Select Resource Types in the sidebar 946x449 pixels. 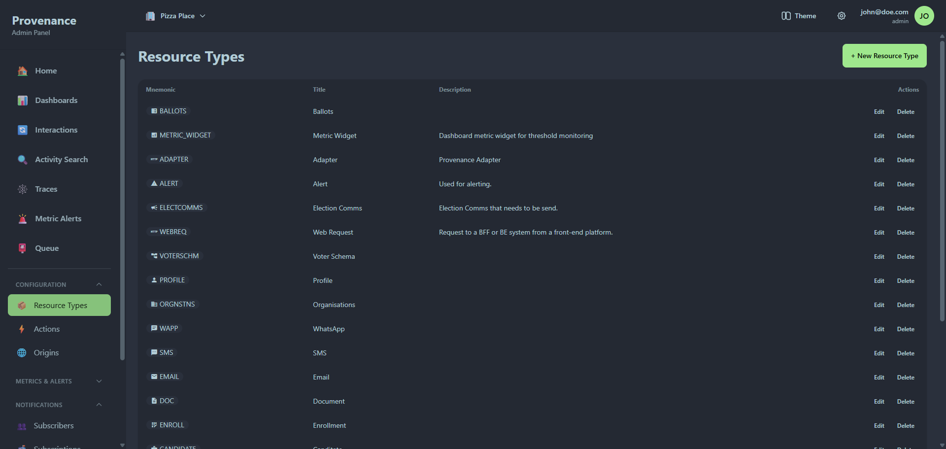(60, 305)
